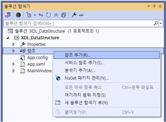The width and height of the screenshot is (166, 122).
Task: Click the Properties wrench toolbar icon
Action: pyautogui.click(x=74, y=15)
